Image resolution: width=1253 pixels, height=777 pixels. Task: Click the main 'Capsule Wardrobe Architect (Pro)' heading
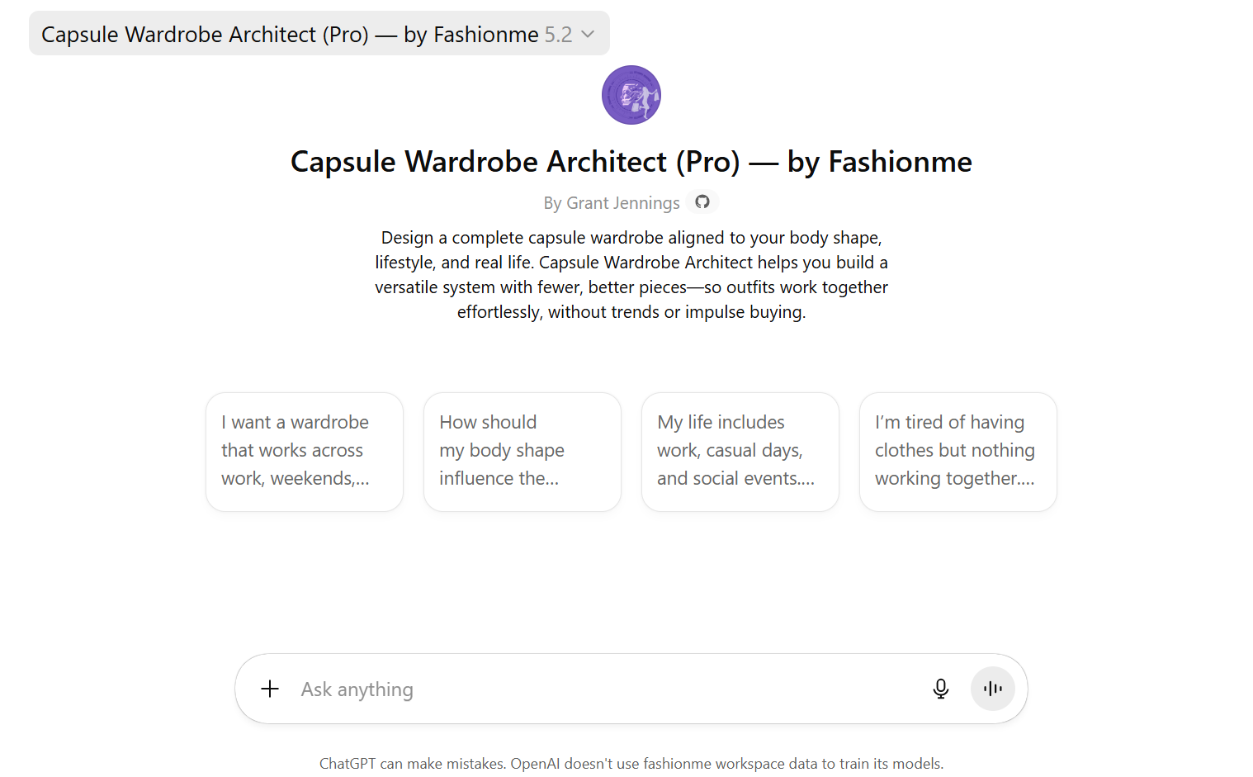coord(631,162)
